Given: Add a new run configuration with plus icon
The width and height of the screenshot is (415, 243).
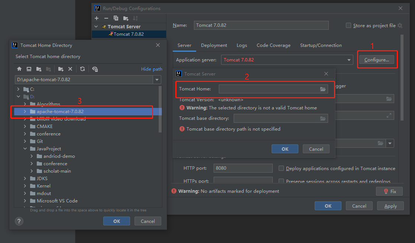Looking at the screenshot, I should click(97, 18).
